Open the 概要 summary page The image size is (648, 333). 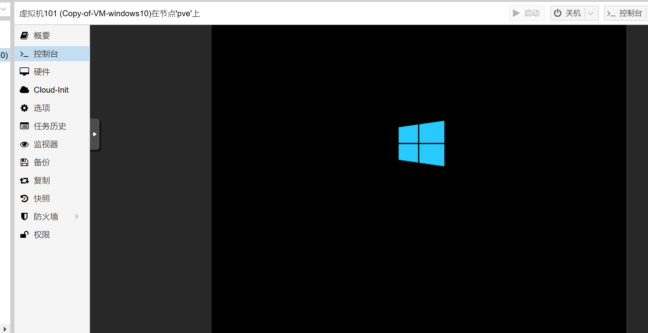[52, 36]
